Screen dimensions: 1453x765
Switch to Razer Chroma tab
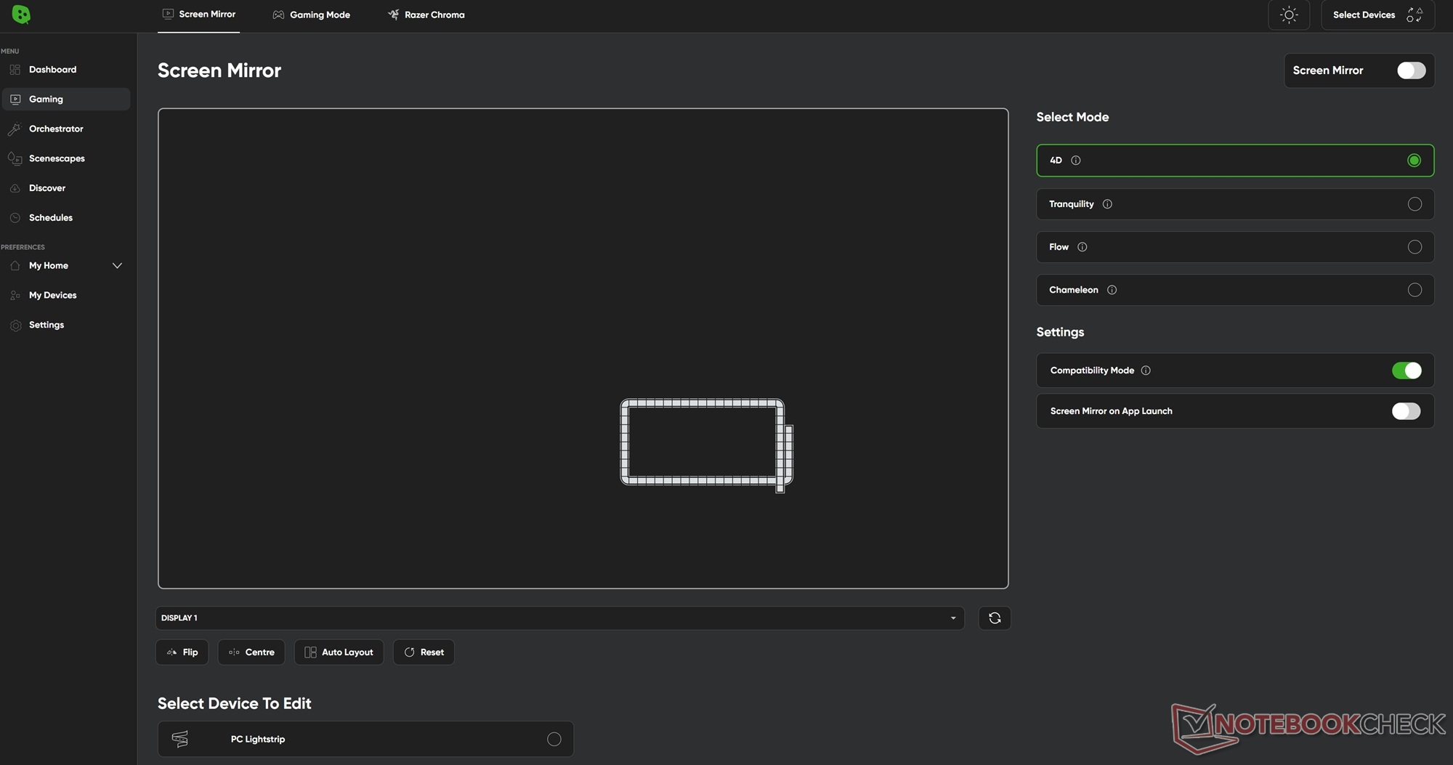426,15
